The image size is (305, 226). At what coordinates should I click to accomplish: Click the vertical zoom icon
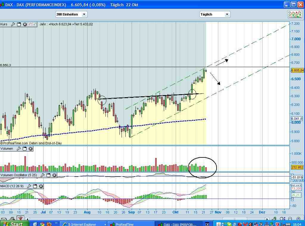282,219
